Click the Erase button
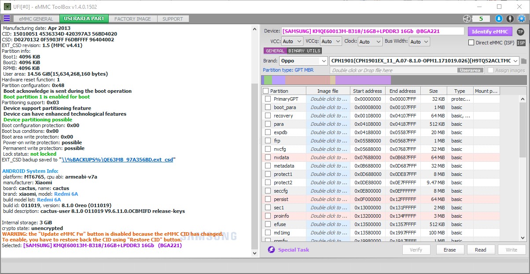This screenshot has height=274, width=530. 450,250
